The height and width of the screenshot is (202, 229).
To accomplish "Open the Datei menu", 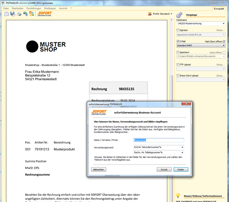I will (6, 8).
